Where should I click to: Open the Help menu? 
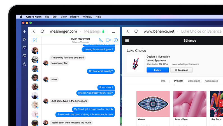click(98, 17)
